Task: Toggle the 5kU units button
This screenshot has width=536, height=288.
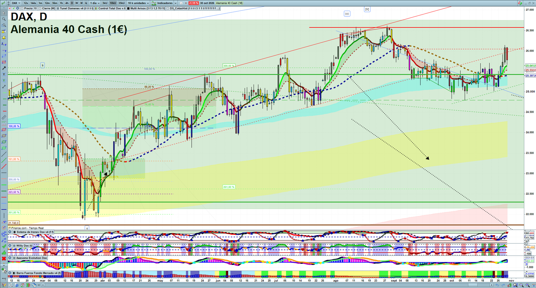Action: pos(105,3)
